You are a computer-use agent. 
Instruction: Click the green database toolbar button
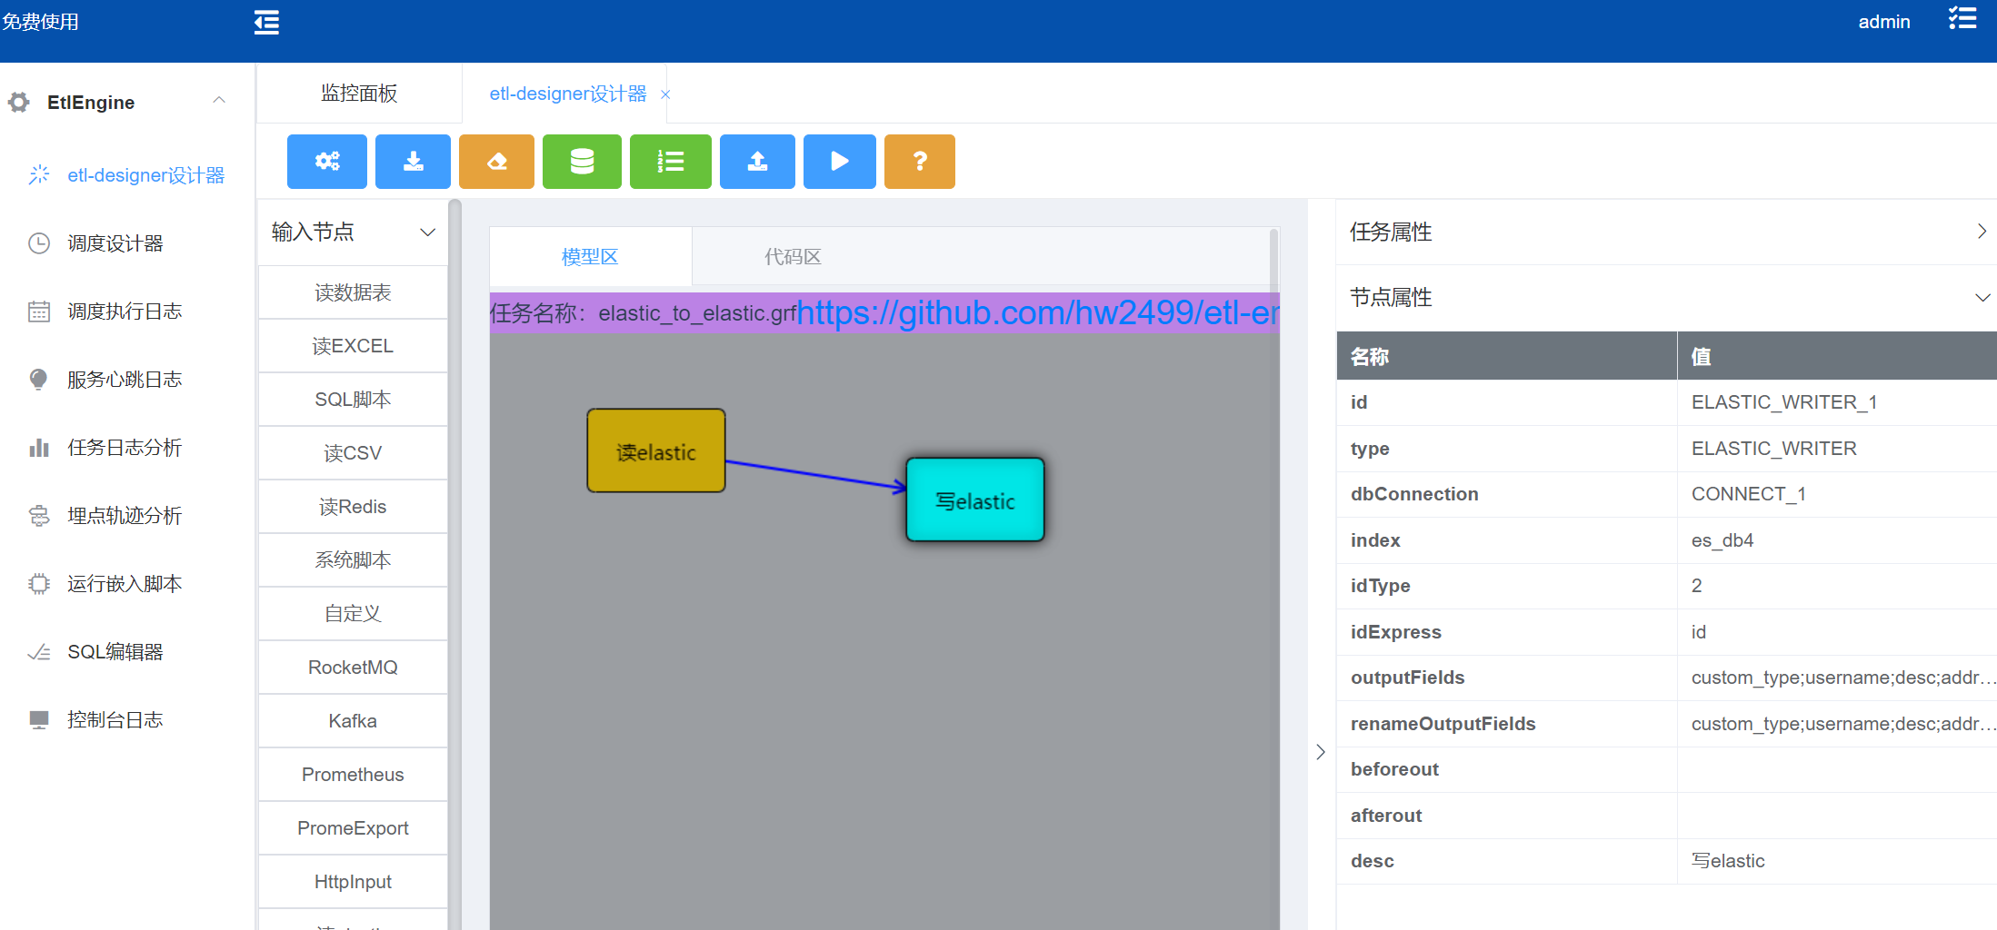582,162
